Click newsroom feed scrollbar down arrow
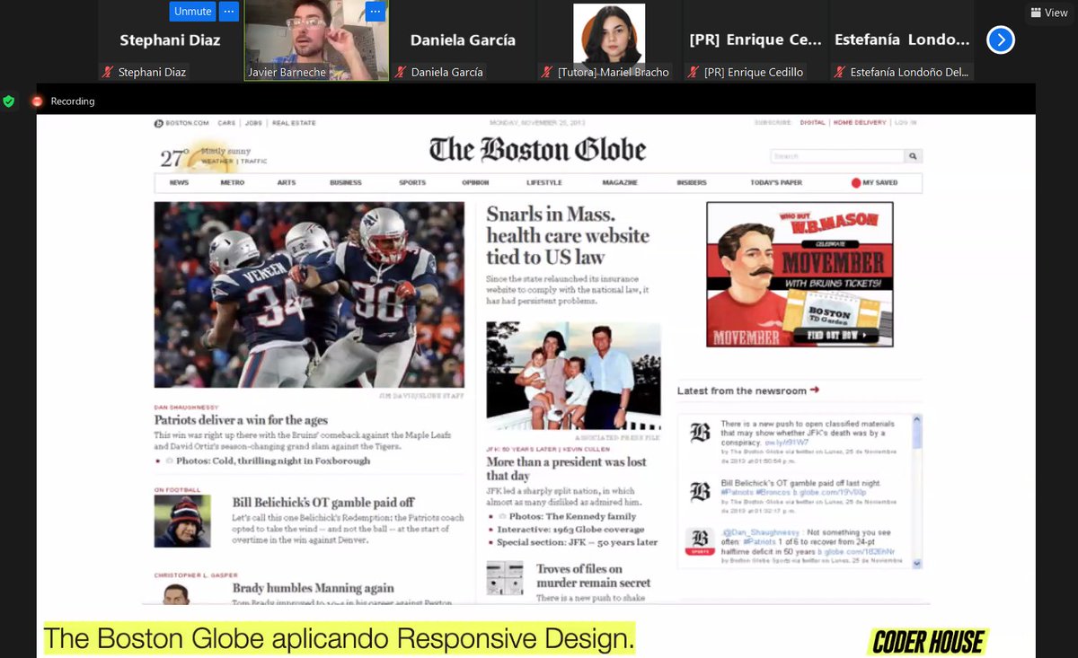1078x658 pixels. pos(917,564)
